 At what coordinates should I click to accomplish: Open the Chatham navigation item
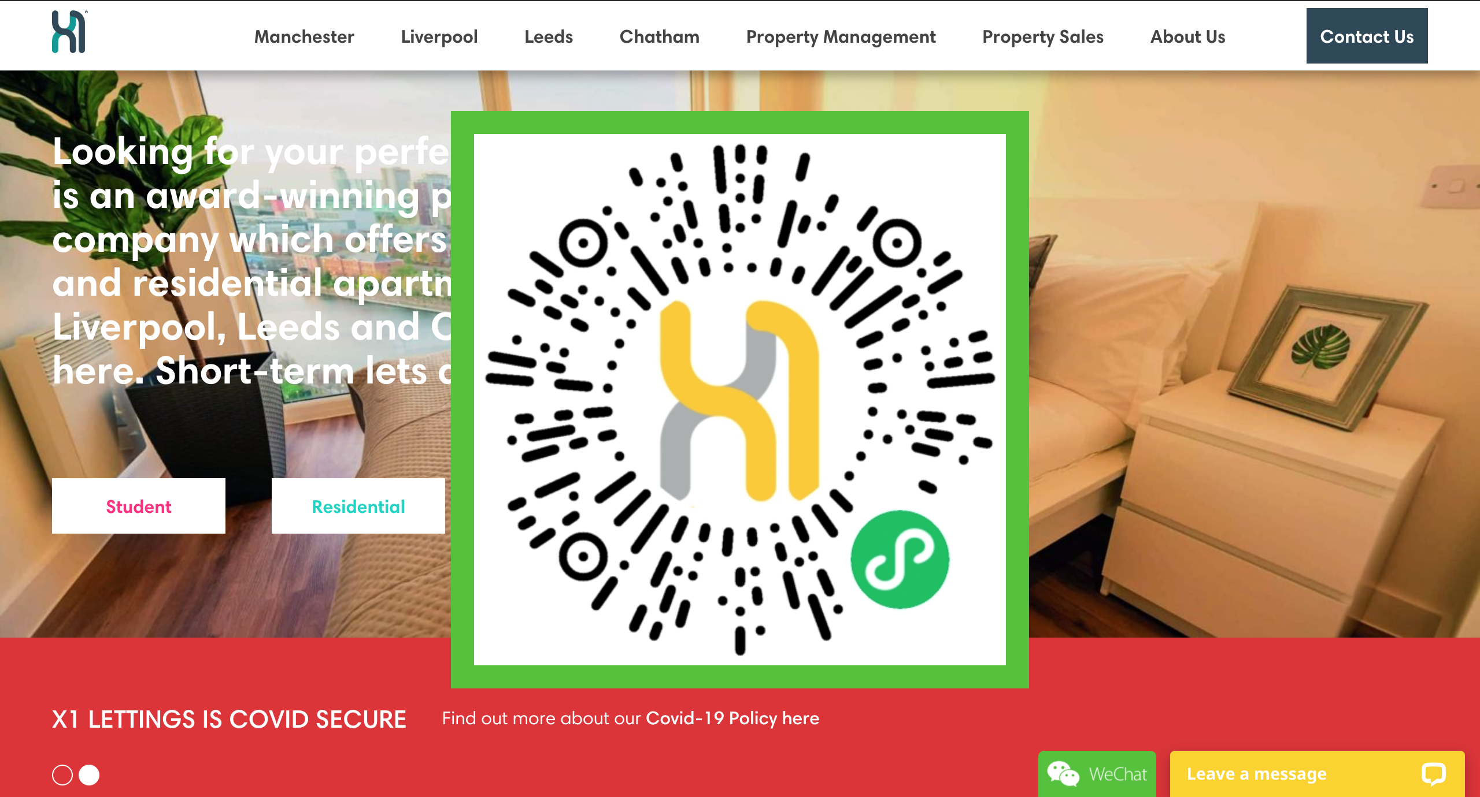click(x=660, y=37)
